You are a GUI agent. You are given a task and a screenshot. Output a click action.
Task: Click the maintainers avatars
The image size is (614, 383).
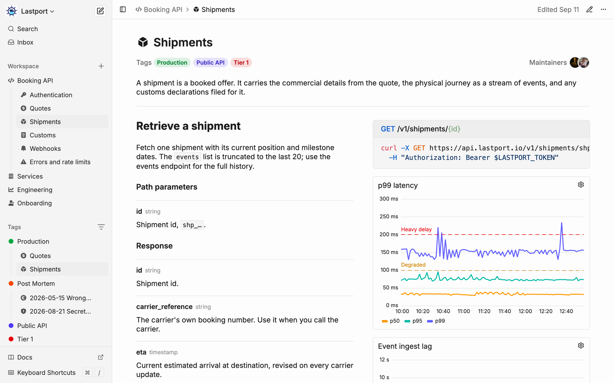point(579,63)
